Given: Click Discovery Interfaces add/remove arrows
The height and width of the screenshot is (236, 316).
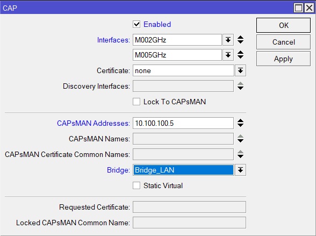Looking at the screenshot, I should (x=240, y=86).
